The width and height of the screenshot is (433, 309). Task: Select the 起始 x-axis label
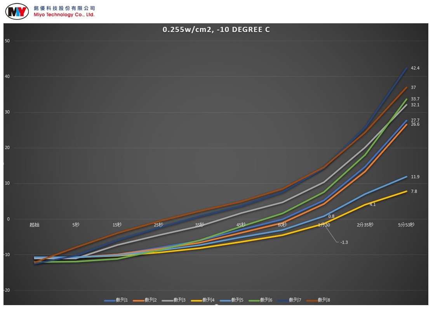35,225
